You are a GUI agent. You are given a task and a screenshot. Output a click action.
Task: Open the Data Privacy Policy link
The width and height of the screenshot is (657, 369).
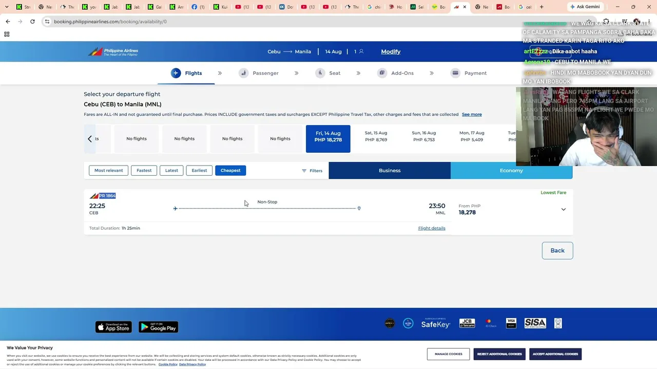point(192,364)
